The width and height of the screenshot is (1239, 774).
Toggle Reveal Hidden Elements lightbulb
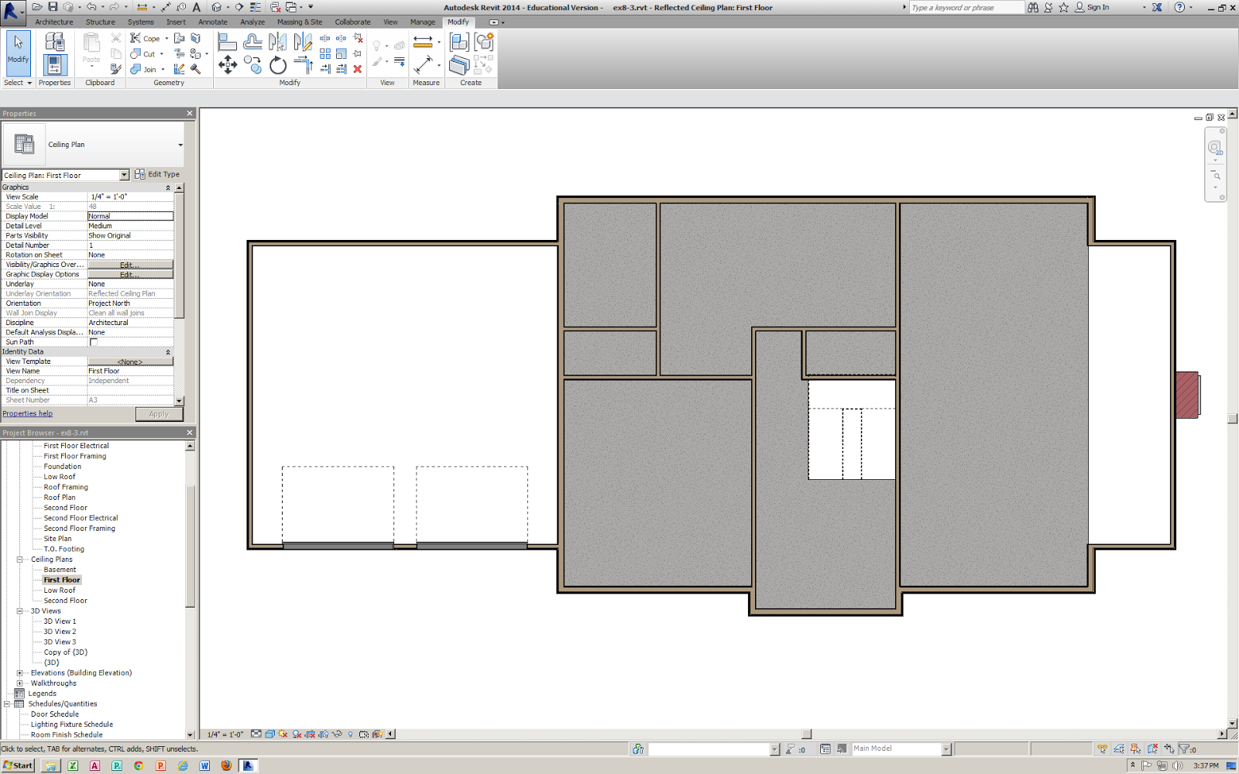350,734
